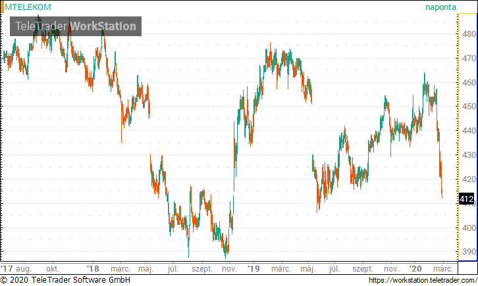
Task: Click the 440 price axis label
Action: point(469,131)
